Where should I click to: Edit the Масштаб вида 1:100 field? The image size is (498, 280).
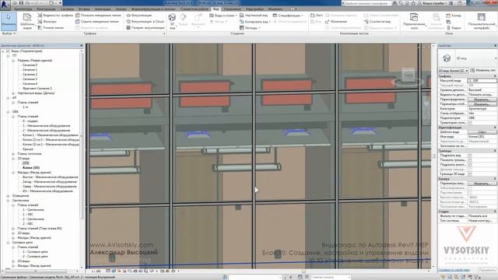click(482, 81)
